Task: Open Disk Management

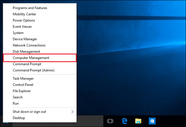Action: (26, 52)
